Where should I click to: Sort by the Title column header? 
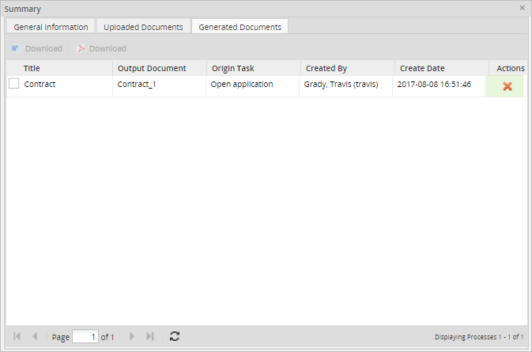click(32, 68)
